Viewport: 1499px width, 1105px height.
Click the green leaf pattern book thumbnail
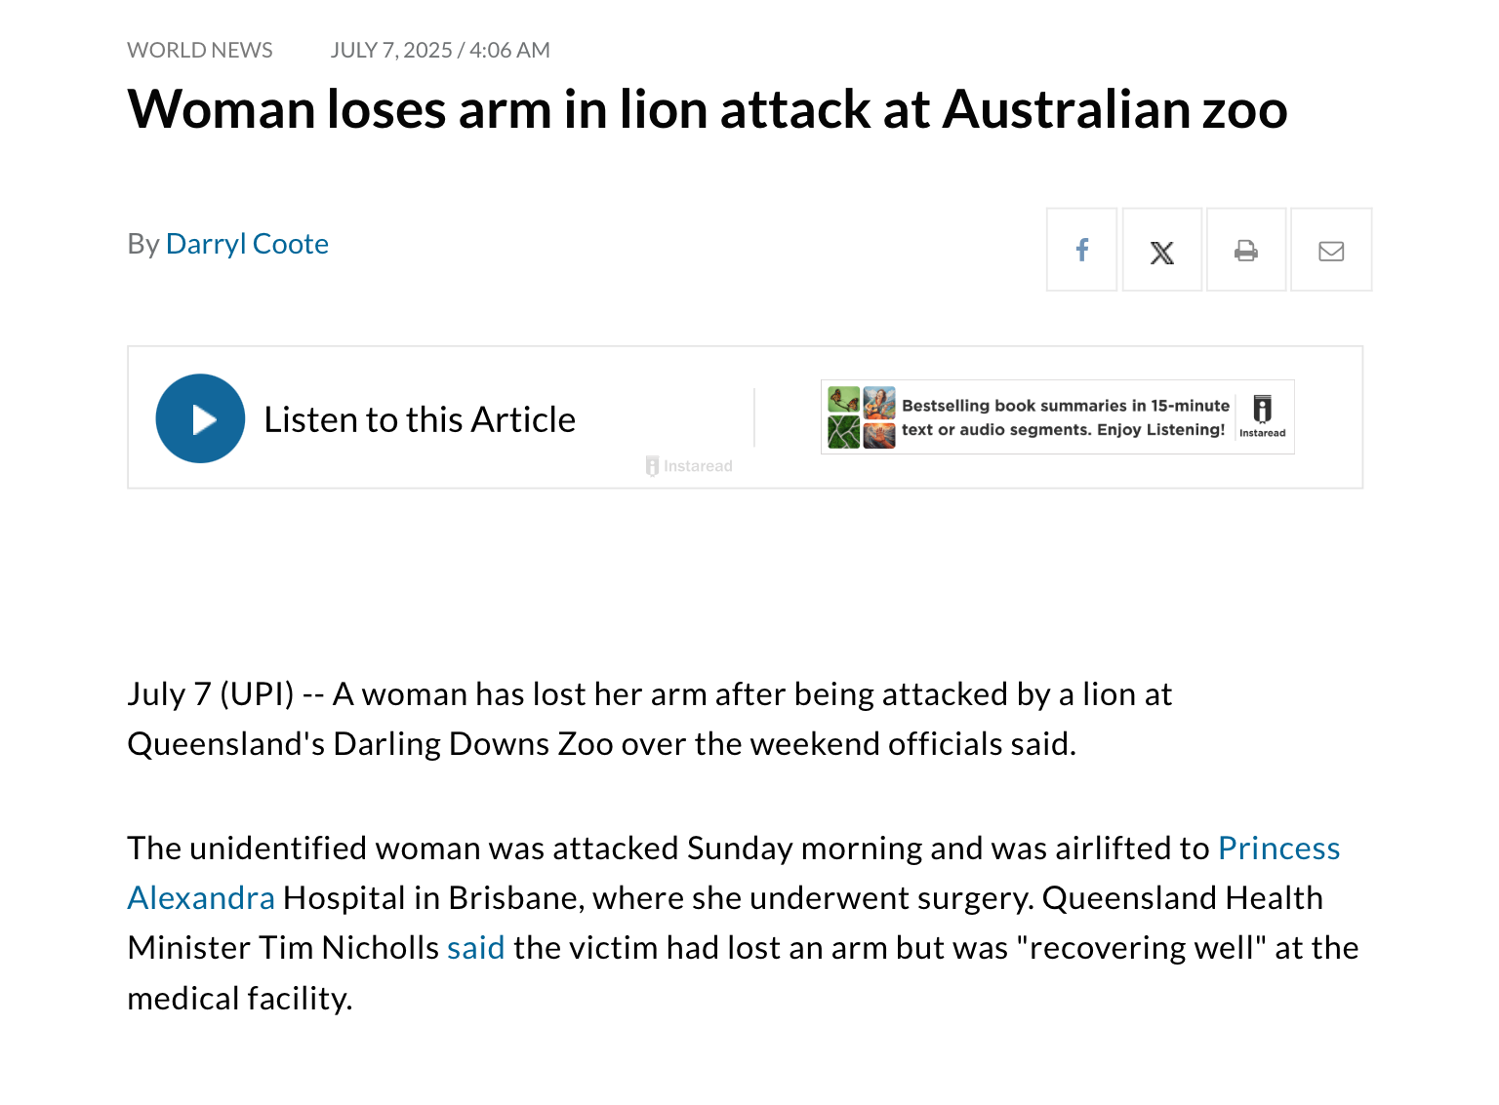tap(843, 432)
